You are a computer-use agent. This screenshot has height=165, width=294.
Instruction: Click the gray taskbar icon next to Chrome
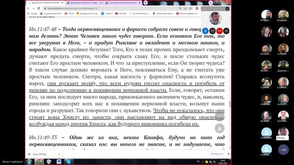(x=49, y=162)
